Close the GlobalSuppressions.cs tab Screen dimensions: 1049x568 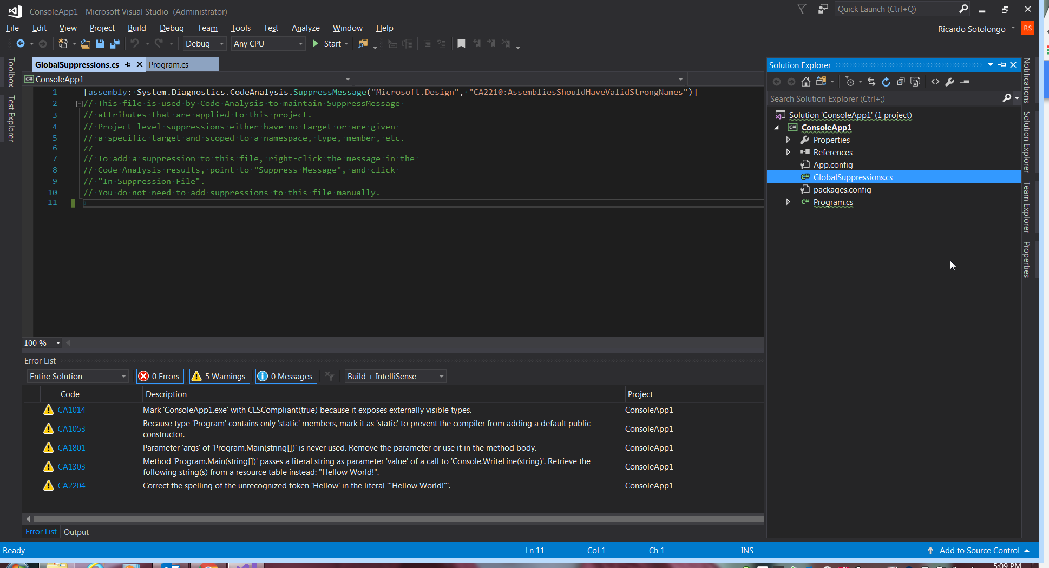tap(139, 64)
